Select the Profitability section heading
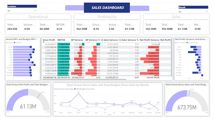 coord(107,17)
